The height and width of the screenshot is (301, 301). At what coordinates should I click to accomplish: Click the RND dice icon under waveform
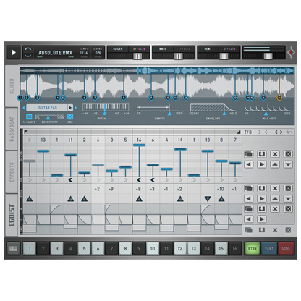point(70,116)
